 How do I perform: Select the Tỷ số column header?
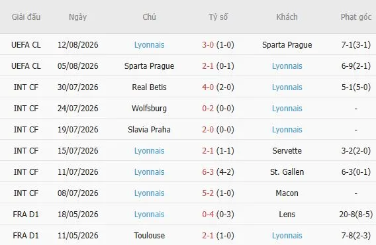pyautogui.click(x=218, y=17)
